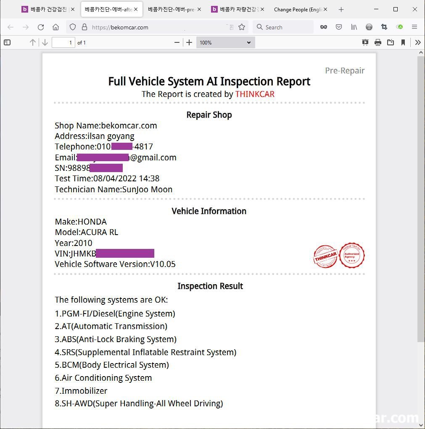
Task: Click the Shop Name:bekomcar.com line
Action: (x=106, y=126)
